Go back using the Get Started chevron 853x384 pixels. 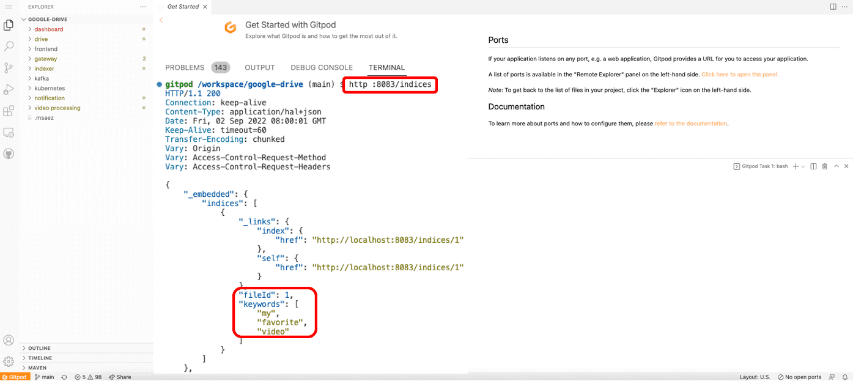pos(161,20)
